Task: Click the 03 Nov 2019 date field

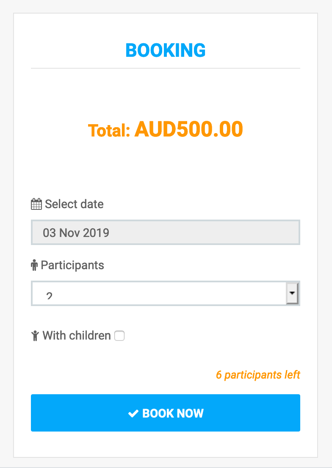Action: [165, 232]
